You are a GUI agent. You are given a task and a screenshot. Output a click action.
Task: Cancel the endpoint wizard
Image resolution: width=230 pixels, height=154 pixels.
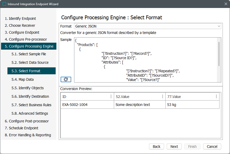(x=212, y=147)
